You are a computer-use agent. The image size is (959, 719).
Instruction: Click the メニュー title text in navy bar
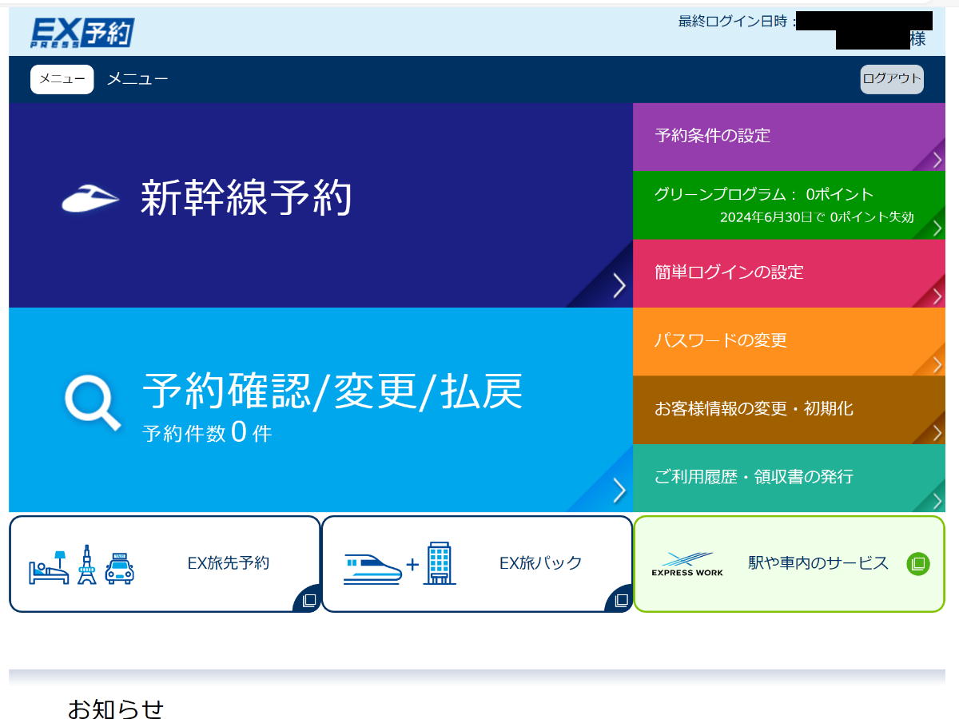point(137,79)
